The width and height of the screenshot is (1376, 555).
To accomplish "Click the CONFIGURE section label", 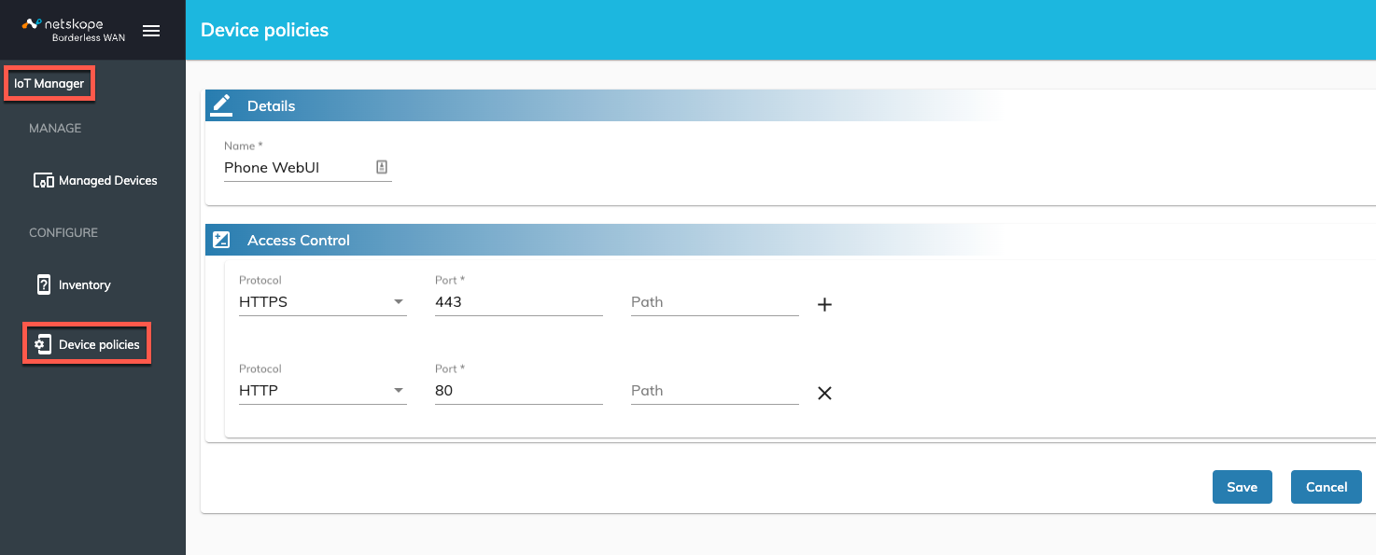I will (63, 232).
